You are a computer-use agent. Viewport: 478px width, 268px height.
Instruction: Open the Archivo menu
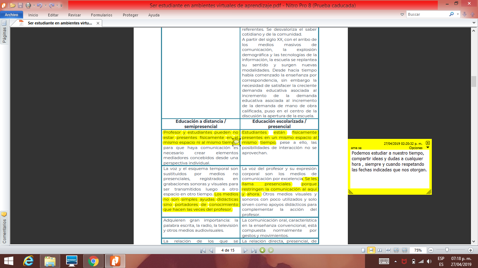12,15
